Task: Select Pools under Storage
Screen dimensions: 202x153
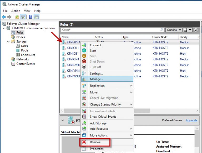Action: click(x=25, y=50)
